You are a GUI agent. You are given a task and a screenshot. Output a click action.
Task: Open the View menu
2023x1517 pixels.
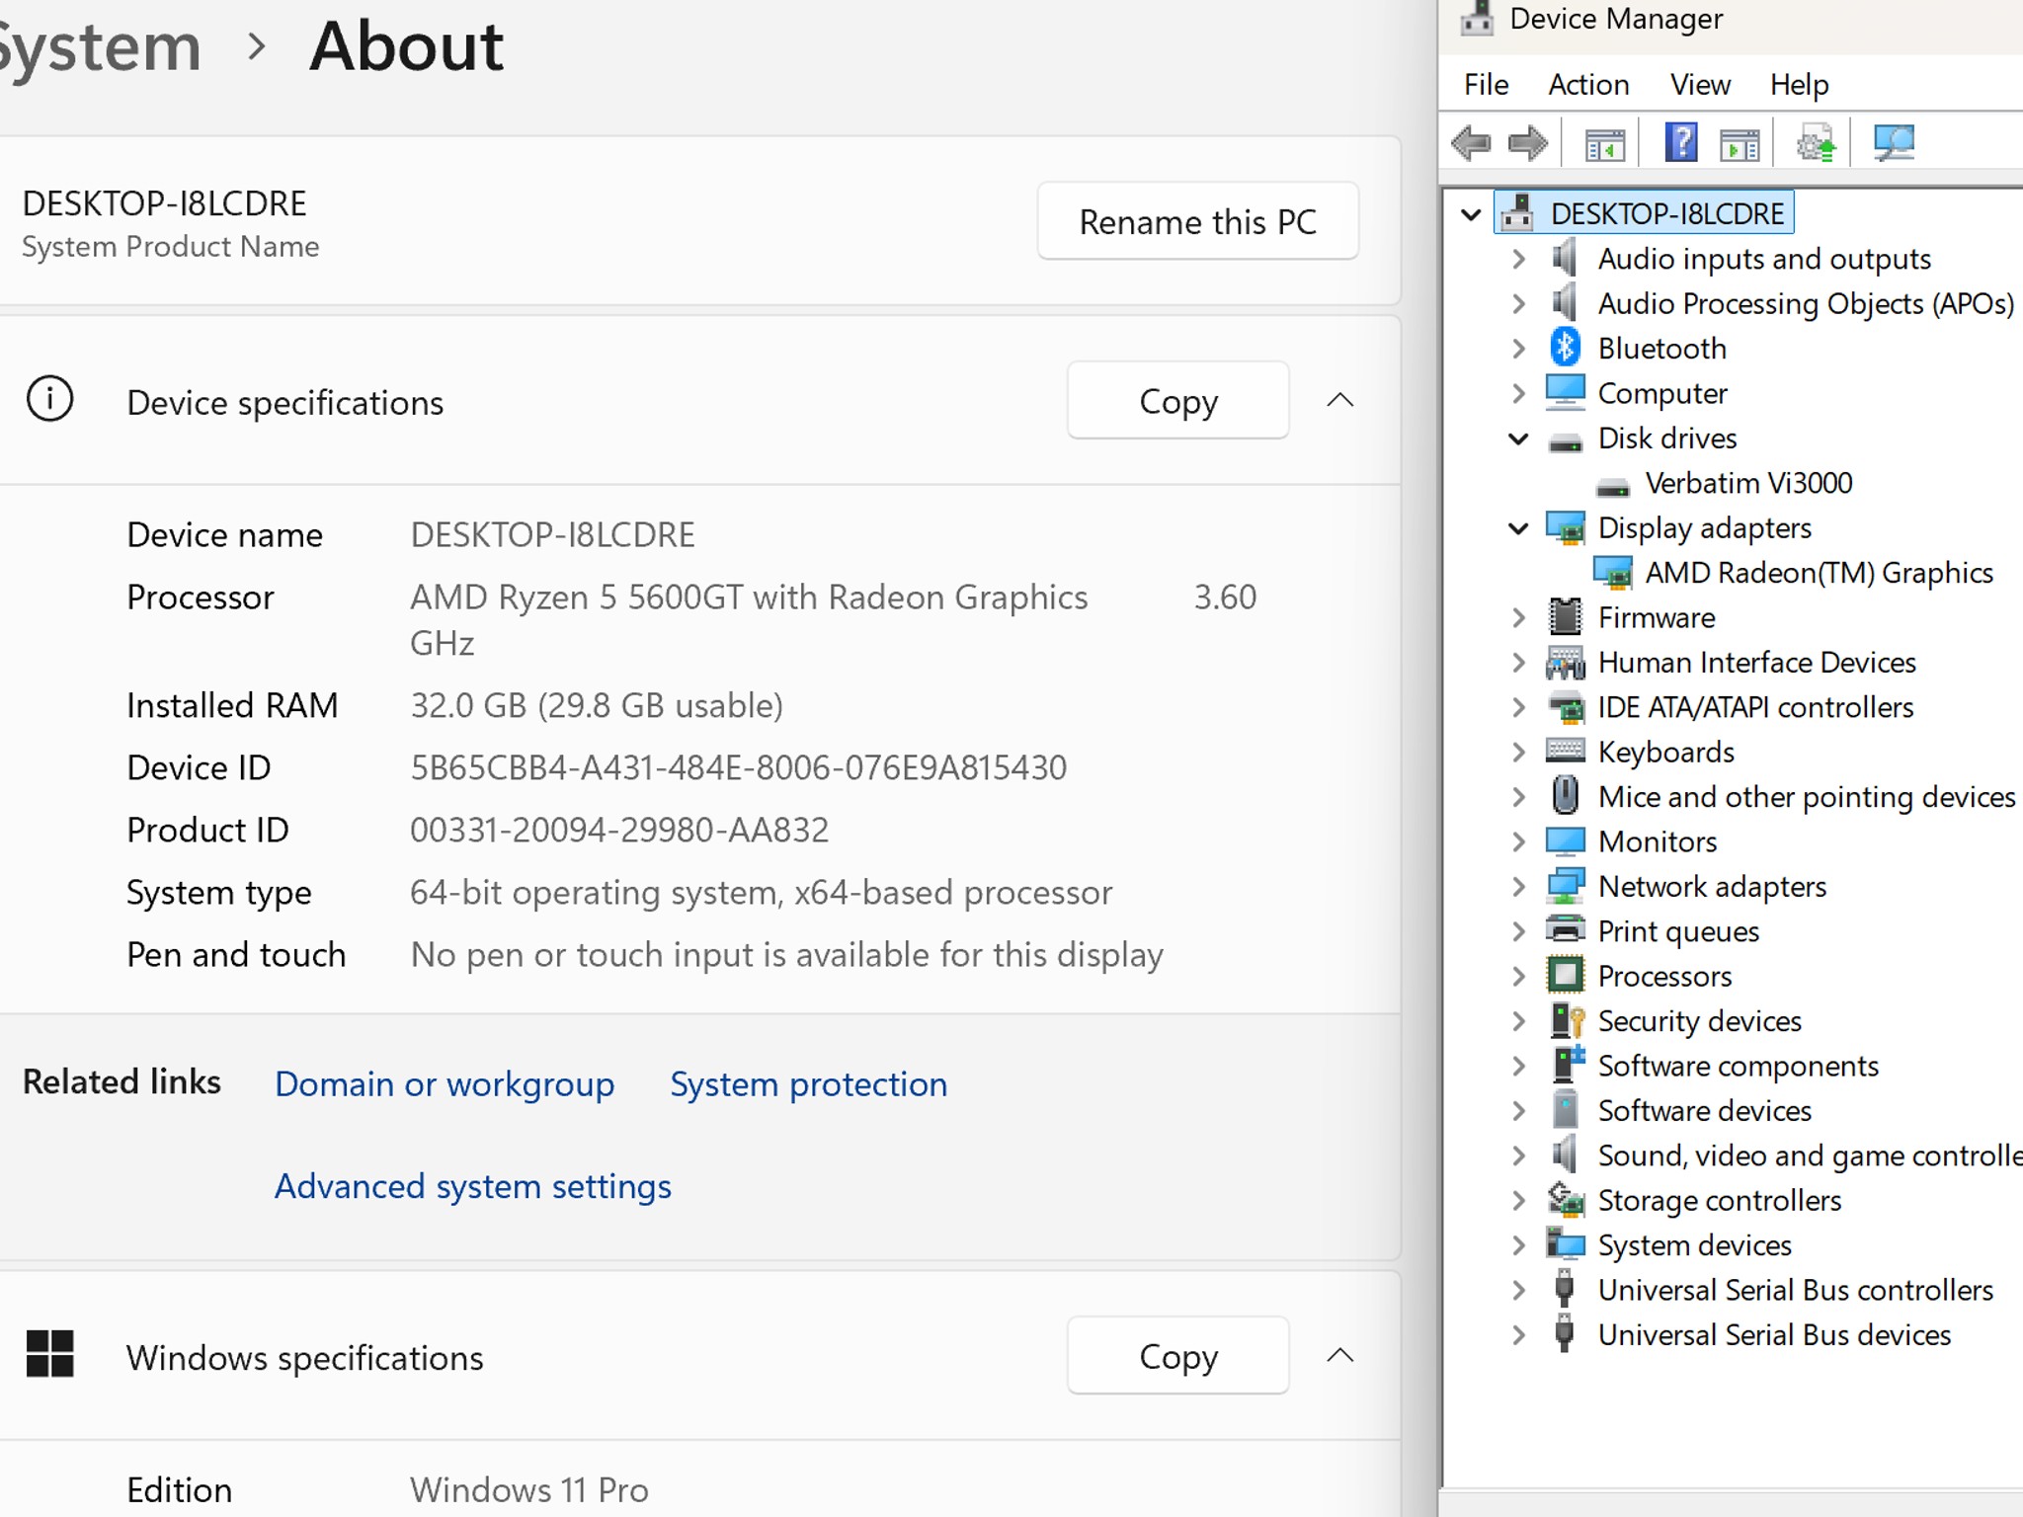1700,85
